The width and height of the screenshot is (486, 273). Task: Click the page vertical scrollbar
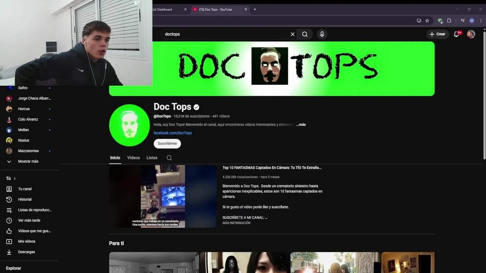[x=484, y=95]
